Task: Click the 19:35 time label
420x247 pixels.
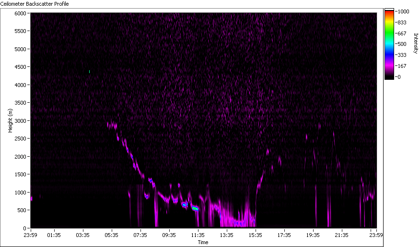Action: pyautogui.click(x=313, y=235)
